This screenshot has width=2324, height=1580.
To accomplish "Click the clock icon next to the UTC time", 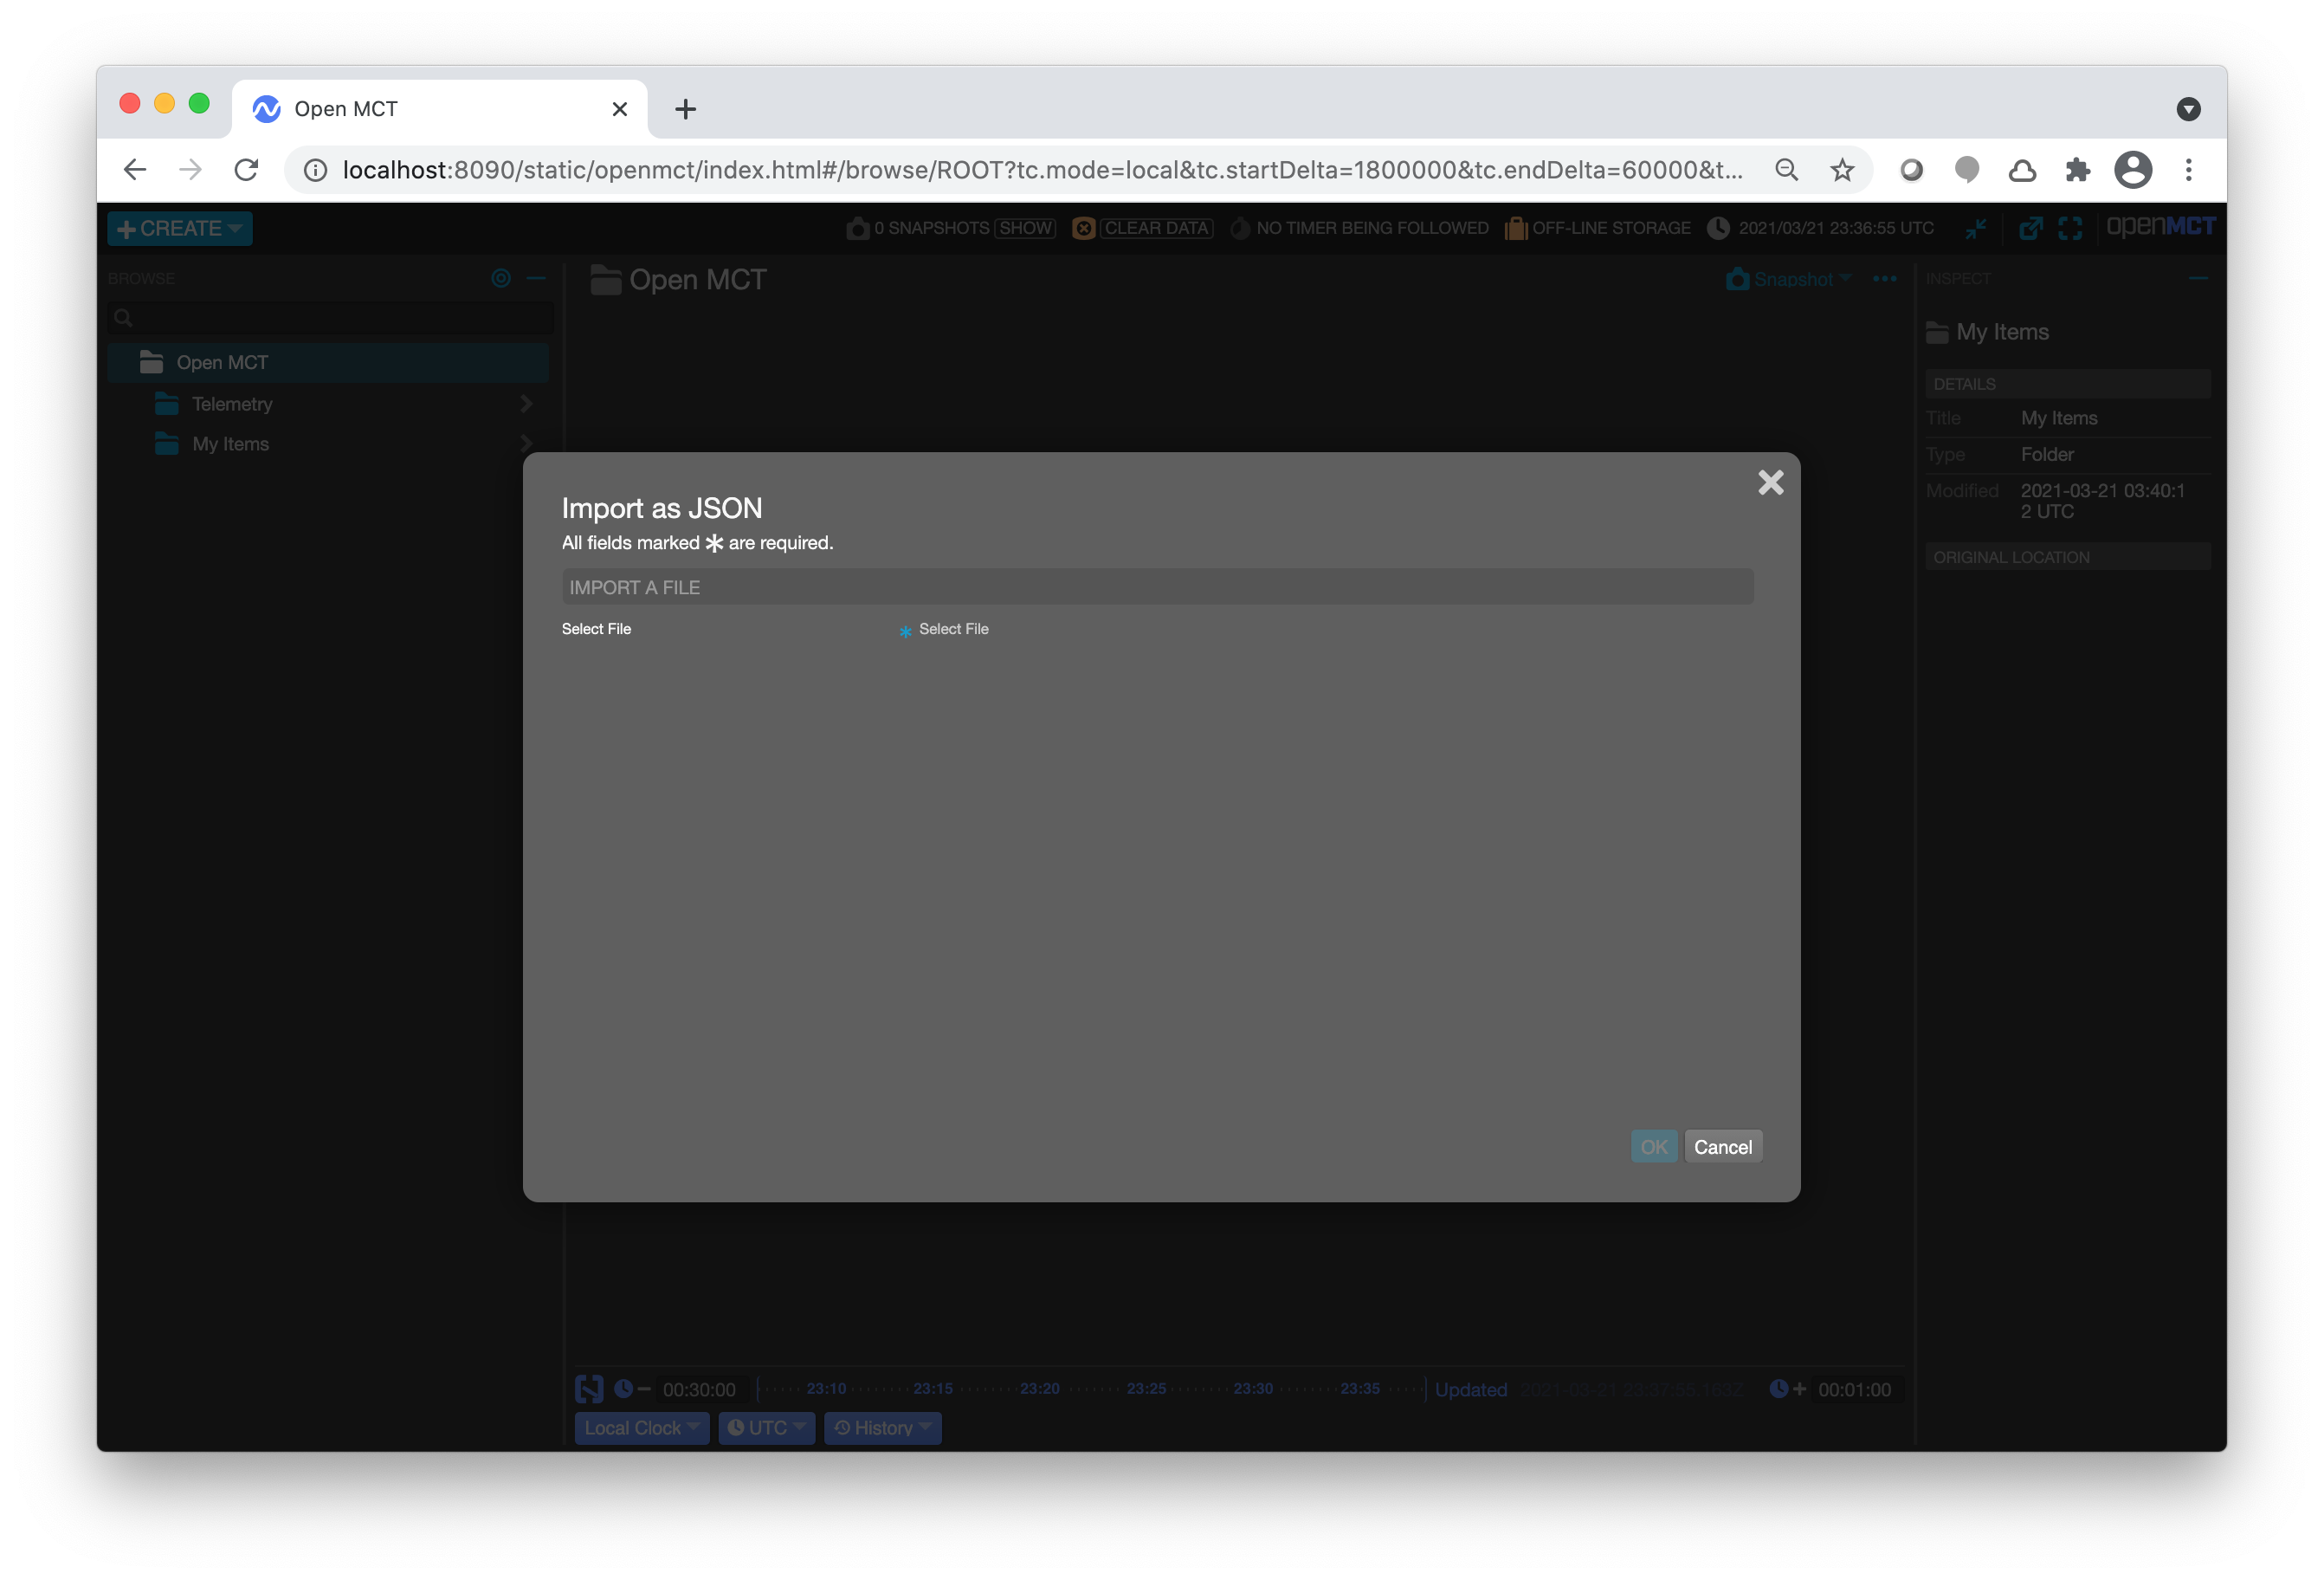I will (x=1719, y=228).
